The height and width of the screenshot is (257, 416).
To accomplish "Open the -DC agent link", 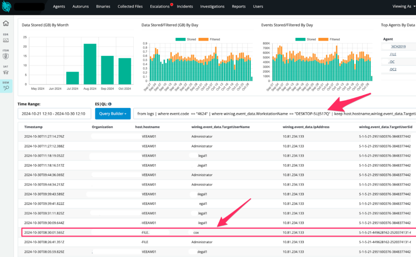I will (391, 62).
